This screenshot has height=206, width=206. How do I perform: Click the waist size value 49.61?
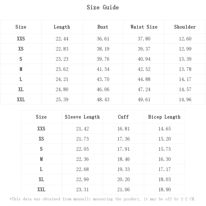pyautogui.click(x=144, y=100)
